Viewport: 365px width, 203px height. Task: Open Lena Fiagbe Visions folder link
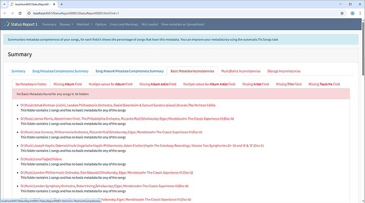pos(41,159)
